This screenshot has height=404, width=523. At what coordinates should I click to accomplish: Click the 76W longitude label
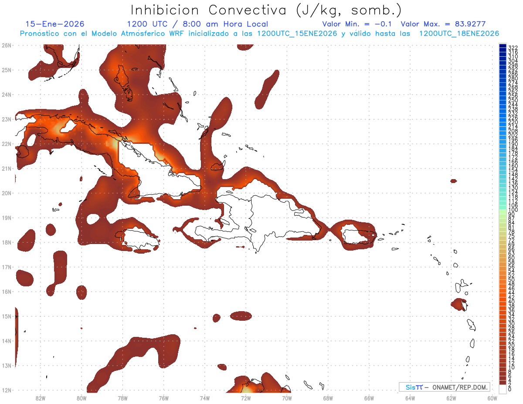click(x=164, y=398)
